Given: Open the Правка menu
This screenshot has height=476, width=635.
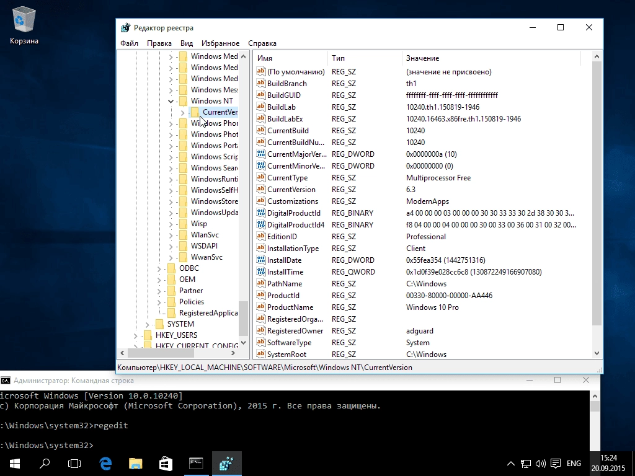Looking at the screenshot, I should pos(159,43).
